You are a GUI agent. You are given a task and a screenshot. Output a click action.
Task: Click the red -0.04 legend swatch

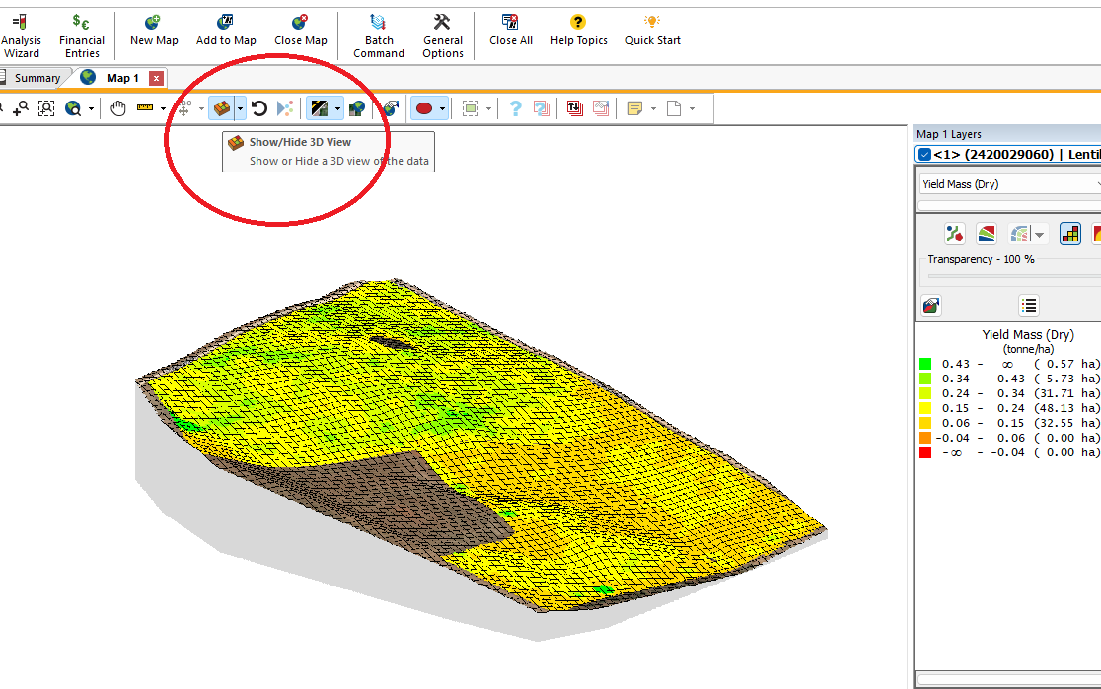(x=925, y=452)
